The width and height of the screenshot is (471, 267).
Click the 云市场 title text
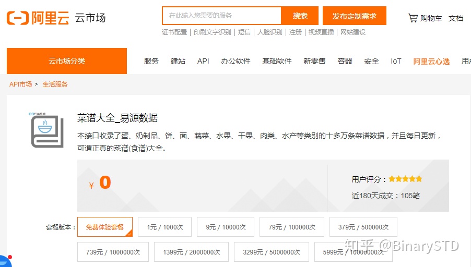pyautogui.click(x=90, y=18)
